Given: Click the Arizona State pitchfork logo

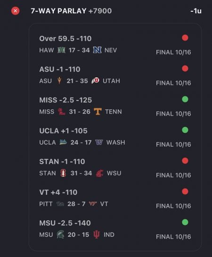Looking at the screenshot, I should (x=59, y=81).
